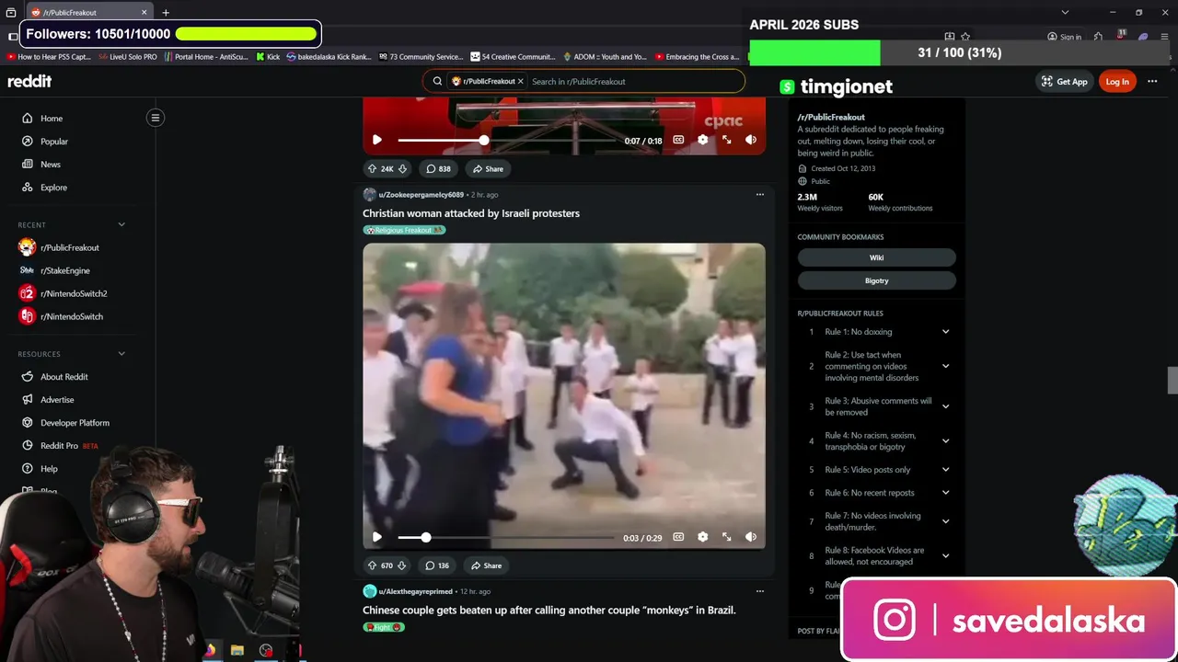1178x662 pixels.
Task: Open Explore in the sidebar
Action: coord(53,188)
